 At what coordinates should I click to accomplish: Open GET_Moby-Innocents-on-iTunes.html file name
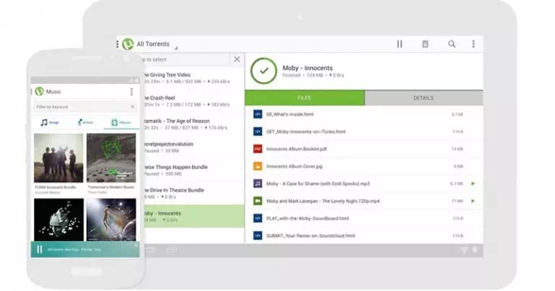pos(306,131)
